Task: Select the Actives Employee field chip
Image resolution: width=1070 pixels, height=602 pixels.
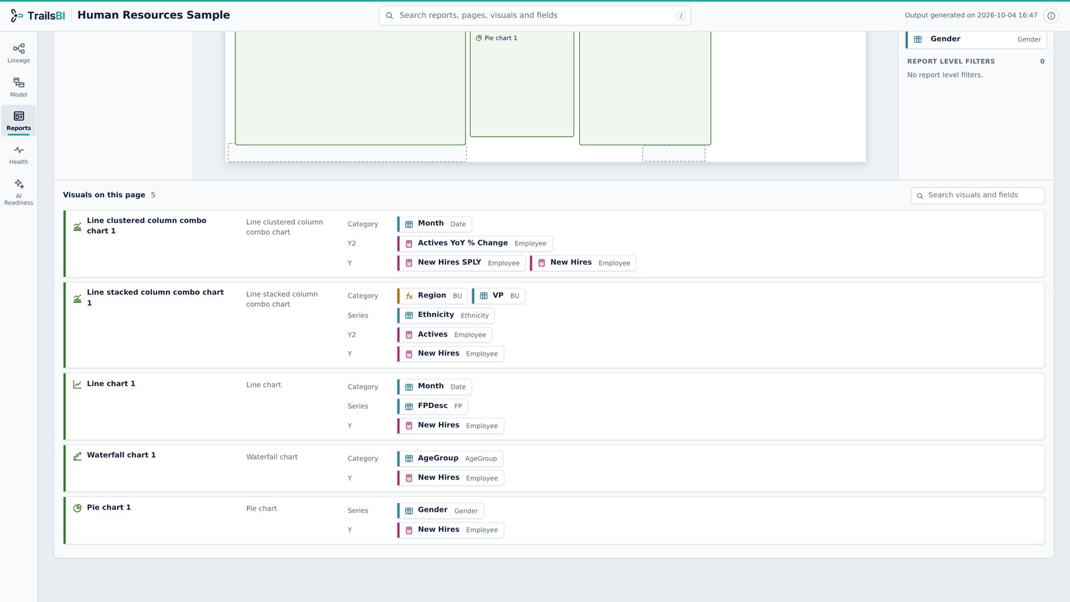Action: (445, 334)
